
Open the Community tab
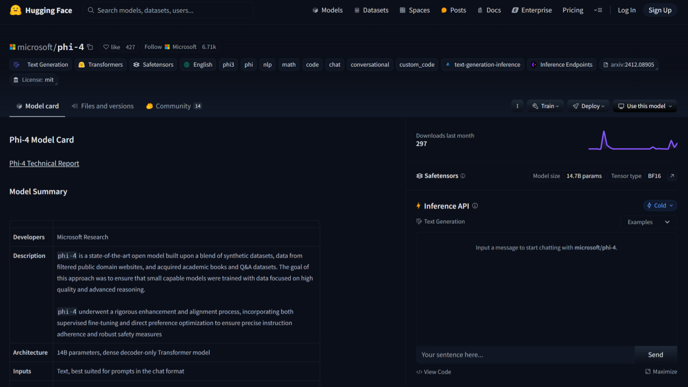[173, 106]
